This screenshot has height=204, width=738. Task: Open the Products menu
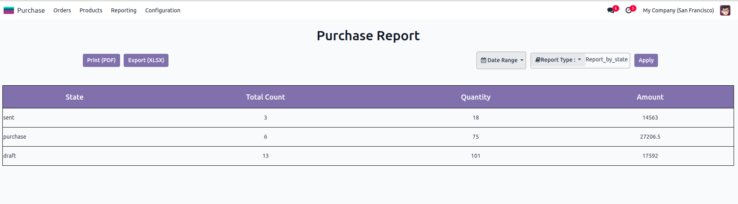click(x=91, y=10)
